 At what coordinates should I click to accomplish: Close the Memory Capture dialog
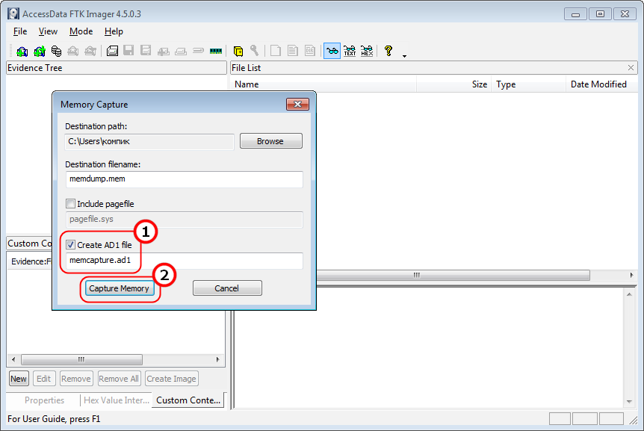pos(298,105)
